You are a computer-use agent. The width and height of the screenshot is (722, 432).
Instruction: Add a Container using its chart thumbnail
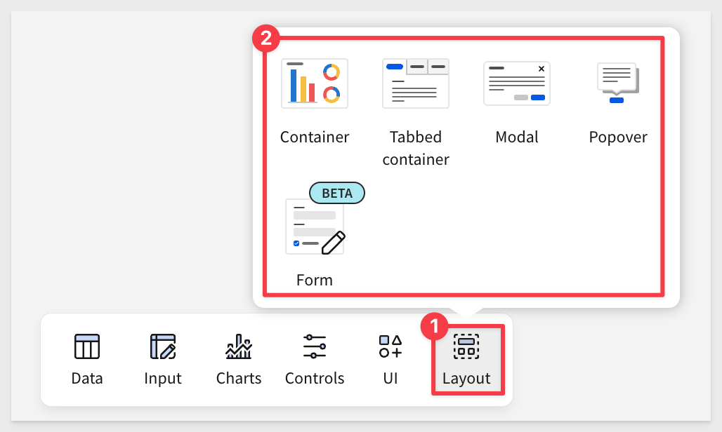pyautogui.click(x=315, y=83)
